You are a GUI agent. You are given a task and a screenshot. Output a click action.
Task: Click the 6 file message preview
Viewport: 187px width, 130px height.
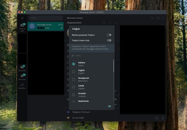coord(47,28)
